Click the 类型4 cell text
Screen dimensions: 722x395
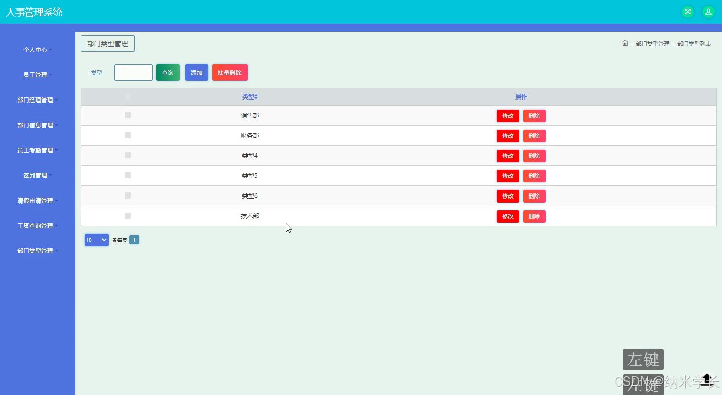[250, 155]
